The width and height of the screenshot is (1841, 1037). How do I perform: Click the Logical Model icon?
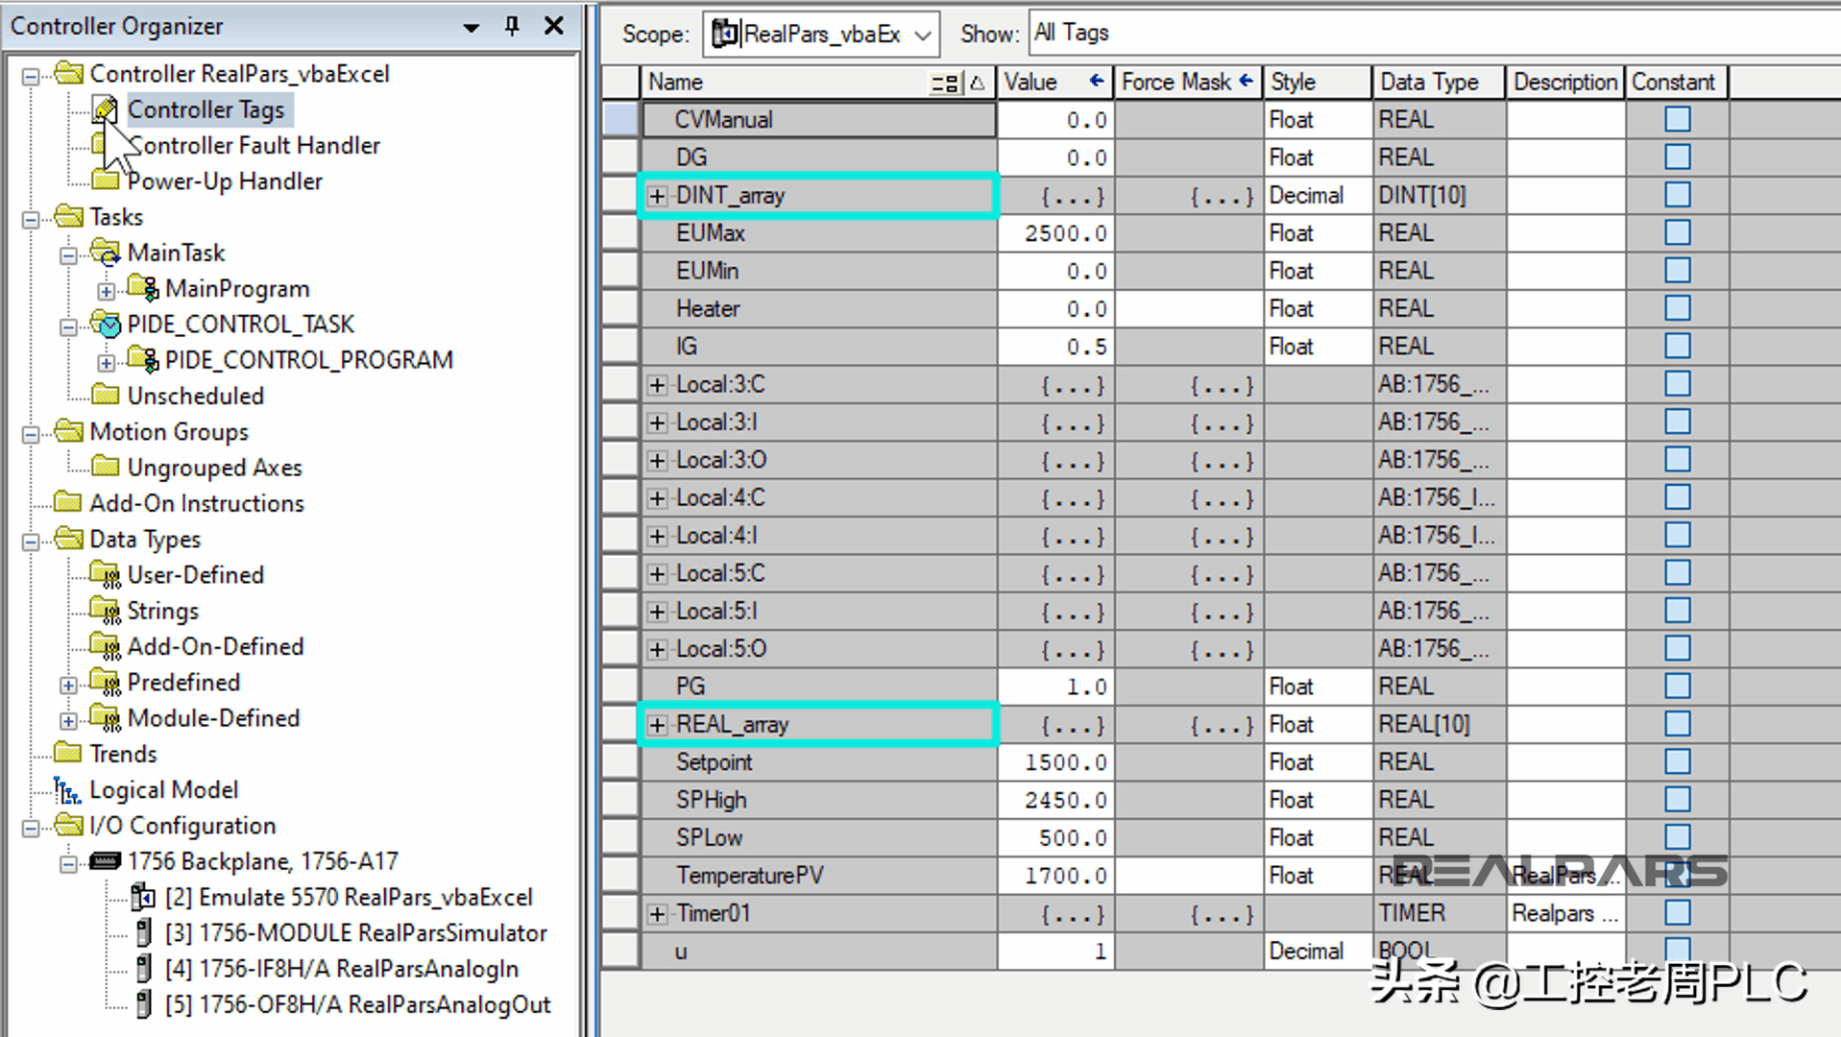(x=67, y=789)
